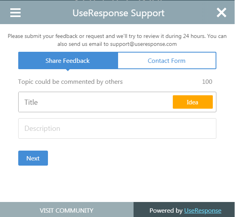Close the UseResponse Support widget

click(222, 13)
